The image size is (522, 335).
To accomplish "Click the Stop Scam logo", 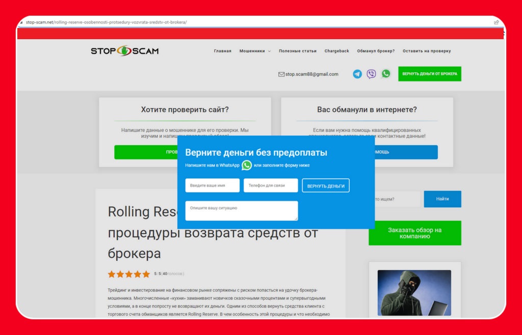I will pos(124,51).
